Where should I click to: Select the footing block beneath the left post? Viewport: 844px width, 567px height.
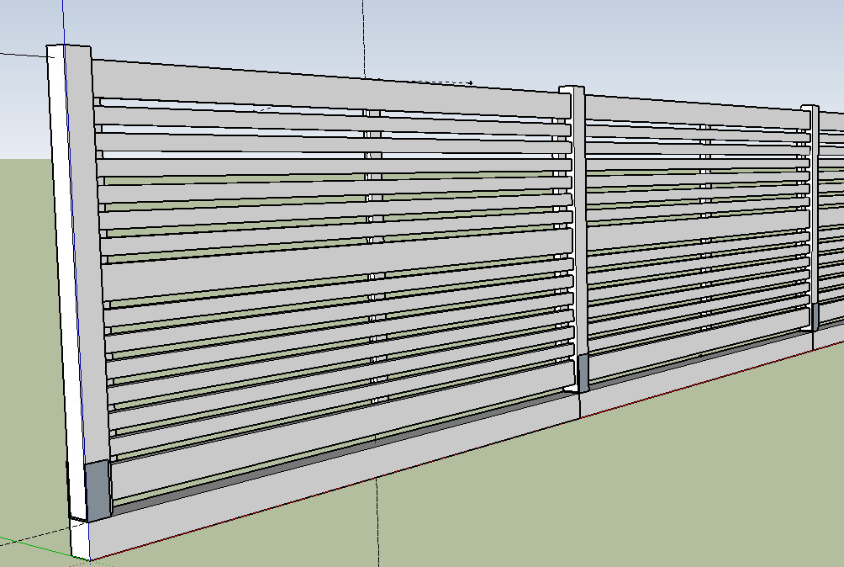pos(81,538)
